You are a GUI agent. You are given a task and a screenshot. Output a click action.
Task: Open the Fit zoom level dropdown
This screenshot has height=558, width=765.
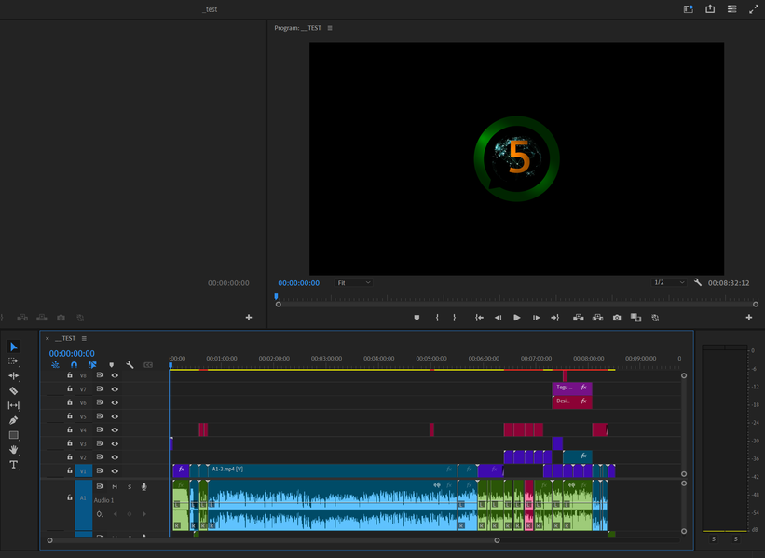354,282
